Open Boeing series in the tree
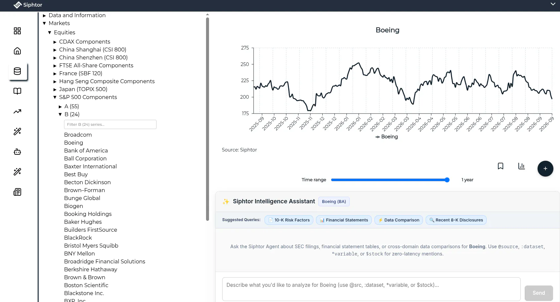560x302 pixels. [x=74, y=143]
